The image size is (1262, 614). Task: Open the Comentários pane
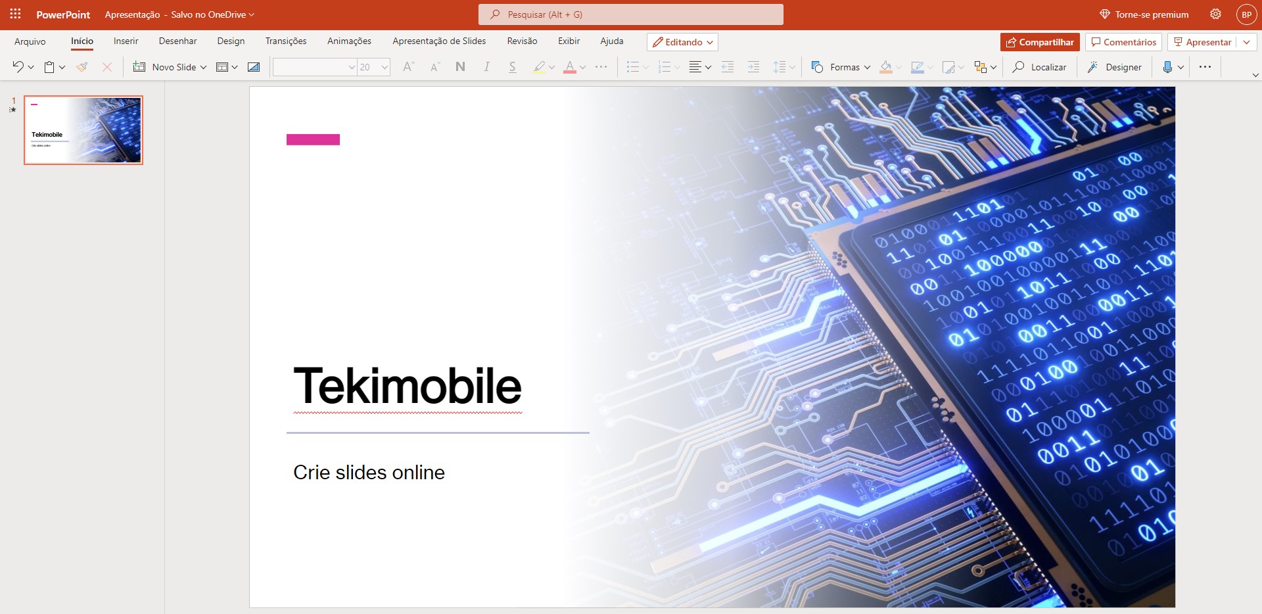coord(1123,42)
